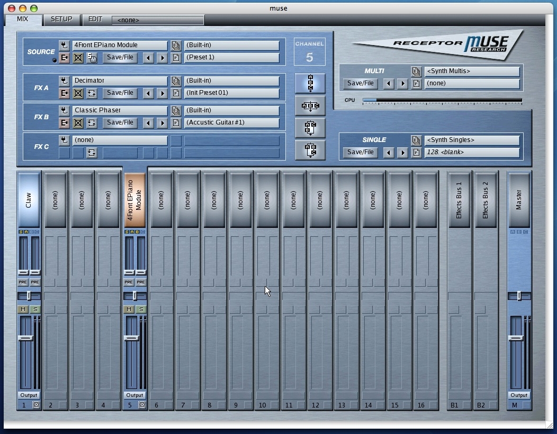Click the SINGLE bank pages icon

[x=416, y=140]
